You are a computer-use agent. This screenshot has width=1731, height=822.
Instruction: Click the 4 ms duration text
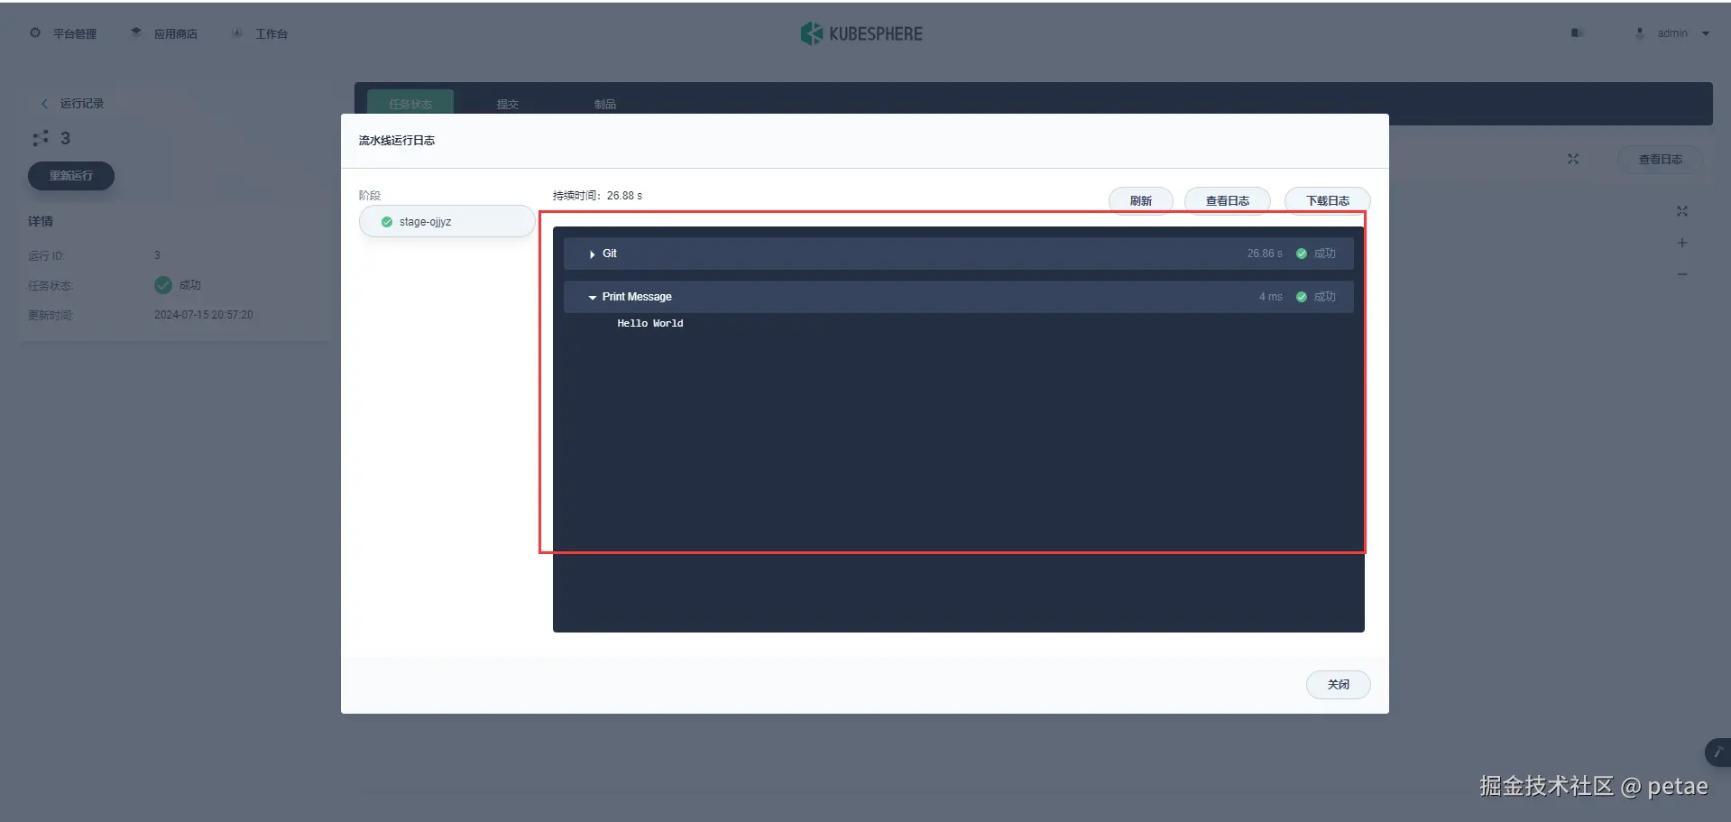[1270, 297]
